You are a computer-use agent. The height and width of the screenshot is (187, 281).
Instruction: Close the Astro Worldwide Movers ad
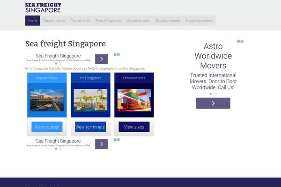(242, 41)
